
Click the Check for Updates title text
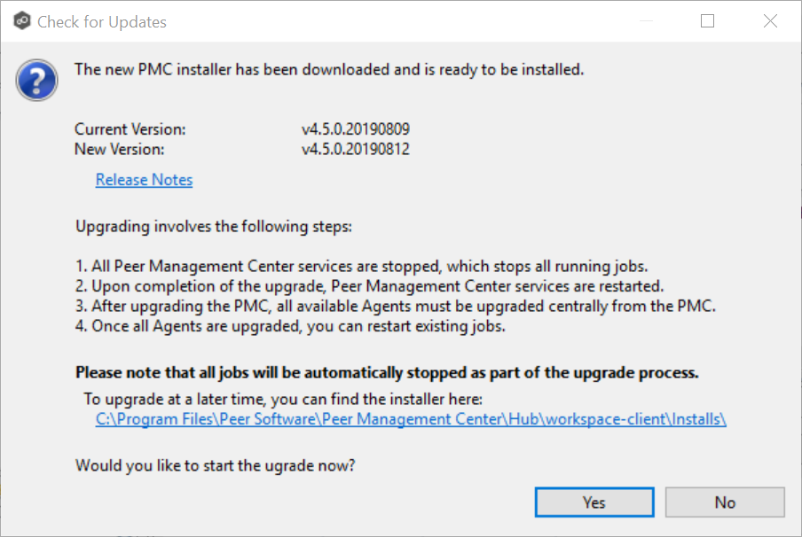pyautogui.click(x=101, y=22)
